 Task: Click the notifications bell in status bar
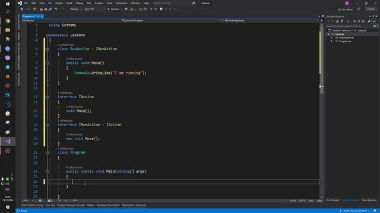point(375,211)
